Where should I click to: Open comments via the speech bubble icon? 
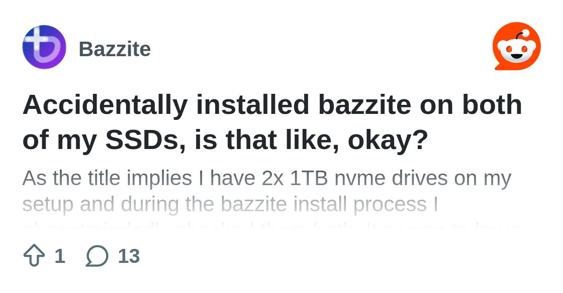coord(97,256)
